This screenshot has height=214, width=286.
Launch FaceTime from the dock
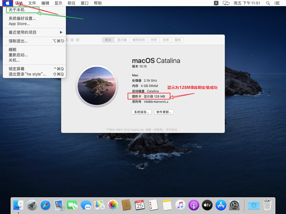point(72,205)
